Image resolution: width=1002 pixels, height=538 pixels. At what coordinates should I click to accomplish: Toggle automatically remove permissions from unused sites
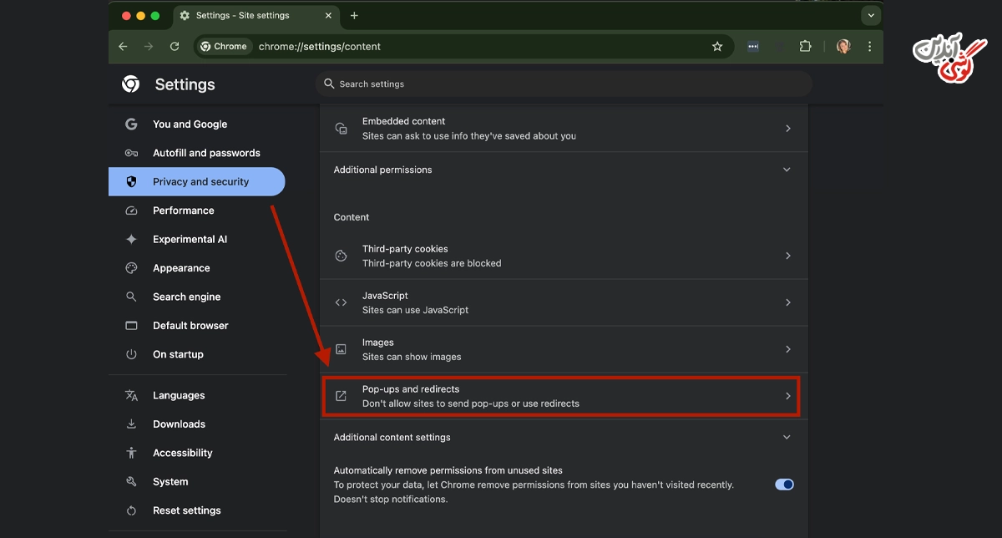click(x=784, y=485)
